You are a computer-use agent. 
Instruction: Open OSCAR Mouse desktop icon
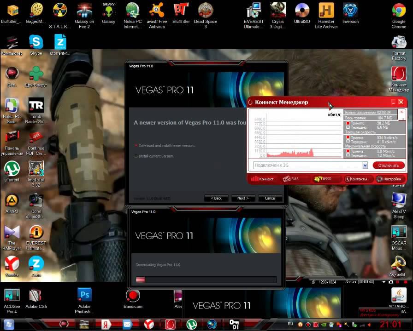point(399,238)
